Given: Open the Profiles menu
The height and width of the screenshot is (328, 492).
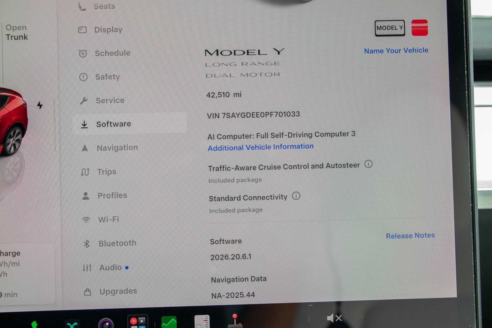Looking at the screenshot, I should click(x=105, y=196).
